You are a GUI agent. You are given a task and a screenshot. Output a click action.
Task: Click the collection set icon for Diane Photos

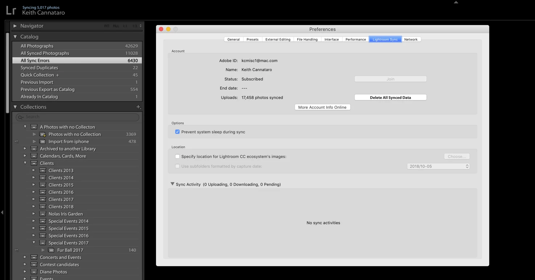coord(34,272)
